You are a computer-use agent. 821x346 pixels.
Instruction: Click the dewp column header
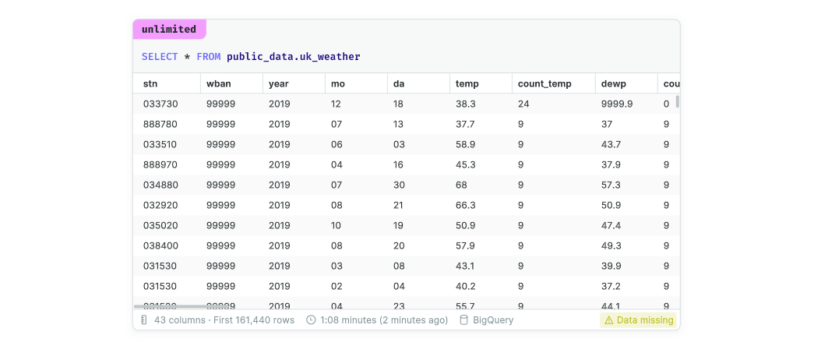coord(613,83)
